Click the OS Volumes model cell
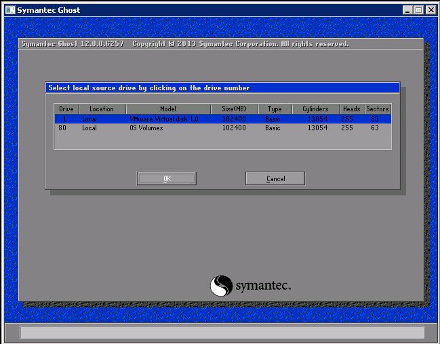The height and width of the screenshot is (344, 440). (x=146, y=128)
